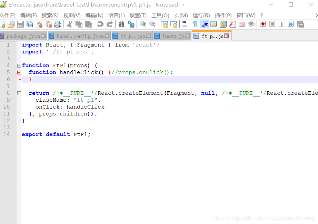Open the Replace dialog icon
The width and height of the screenshot is (318, 224).
click(131, 24)
